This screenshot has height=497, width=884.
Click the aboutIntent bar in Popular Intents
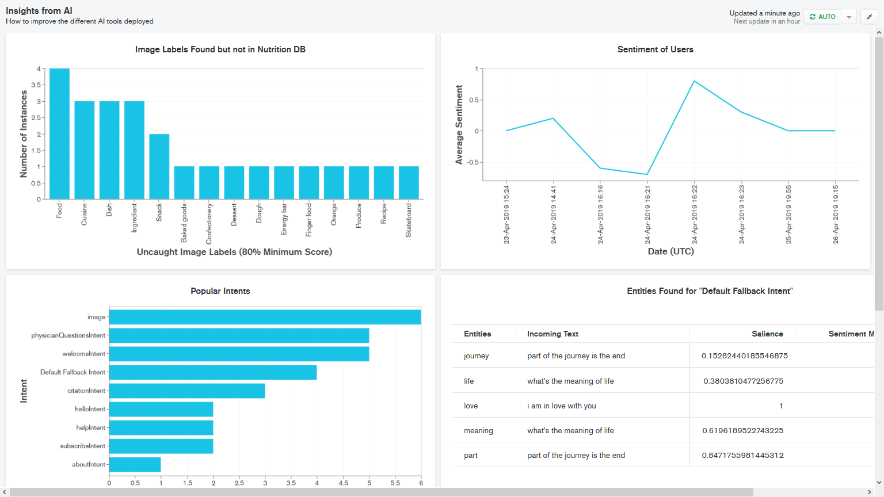point(135,464)
